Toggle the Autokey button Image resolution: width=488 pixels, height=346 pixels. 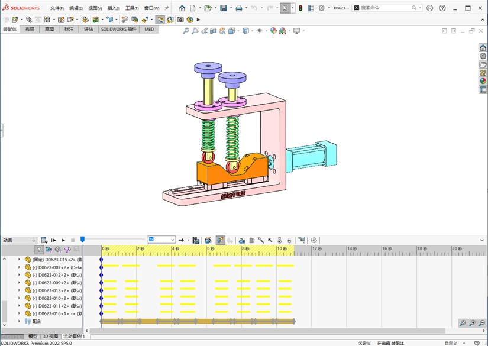220,240
